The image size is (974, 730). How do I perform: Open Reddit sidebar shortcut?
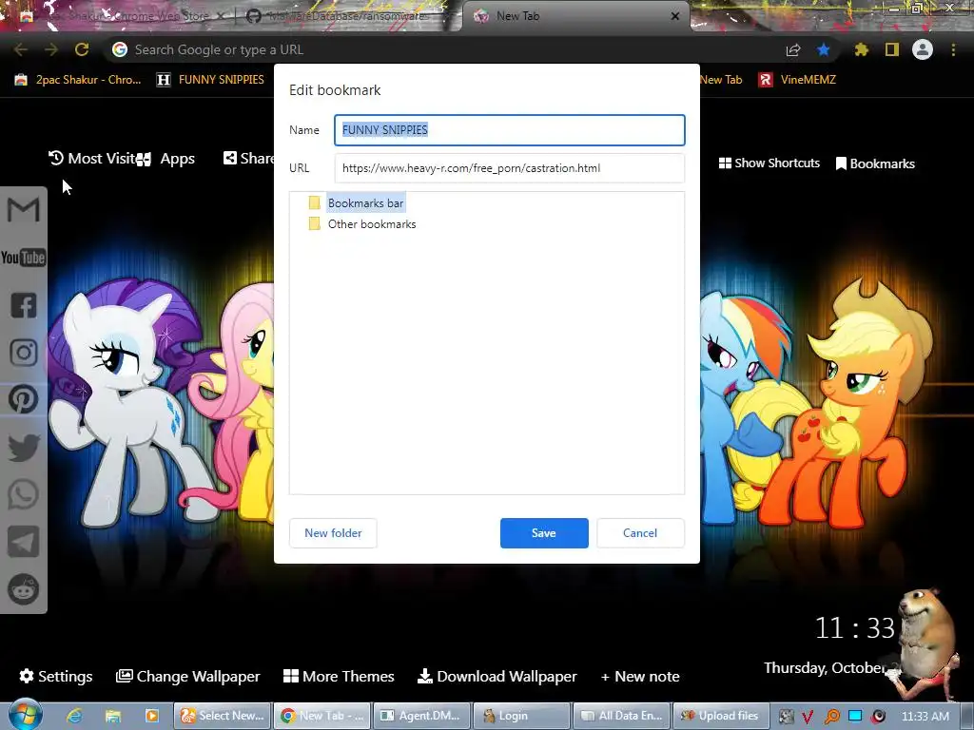(x=24, y=589)
